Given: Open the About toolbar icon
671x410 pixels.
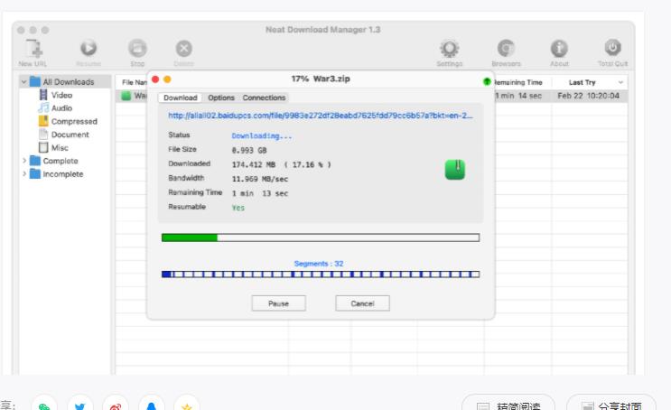Looking at the screenshot, I should 559,49.
